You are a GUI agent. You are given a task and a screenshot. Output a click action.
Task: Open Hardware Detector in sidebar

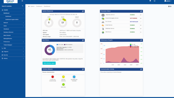coord(13,32)
